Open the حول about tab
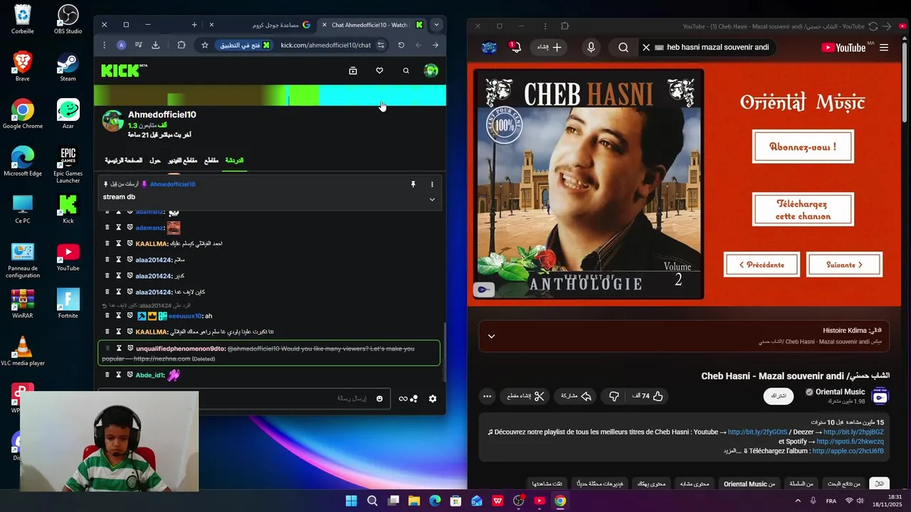911x512 pixels. (154, 161)
